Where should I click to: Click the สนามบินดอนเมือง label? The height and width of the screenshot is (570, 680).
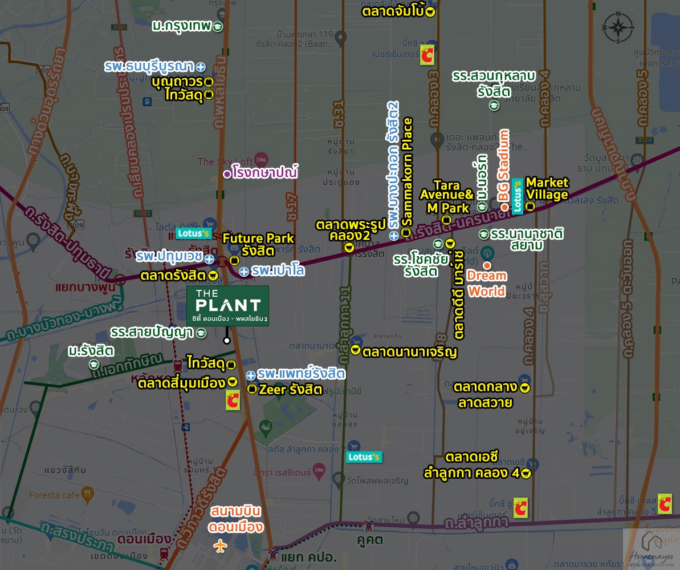(236, 519)
